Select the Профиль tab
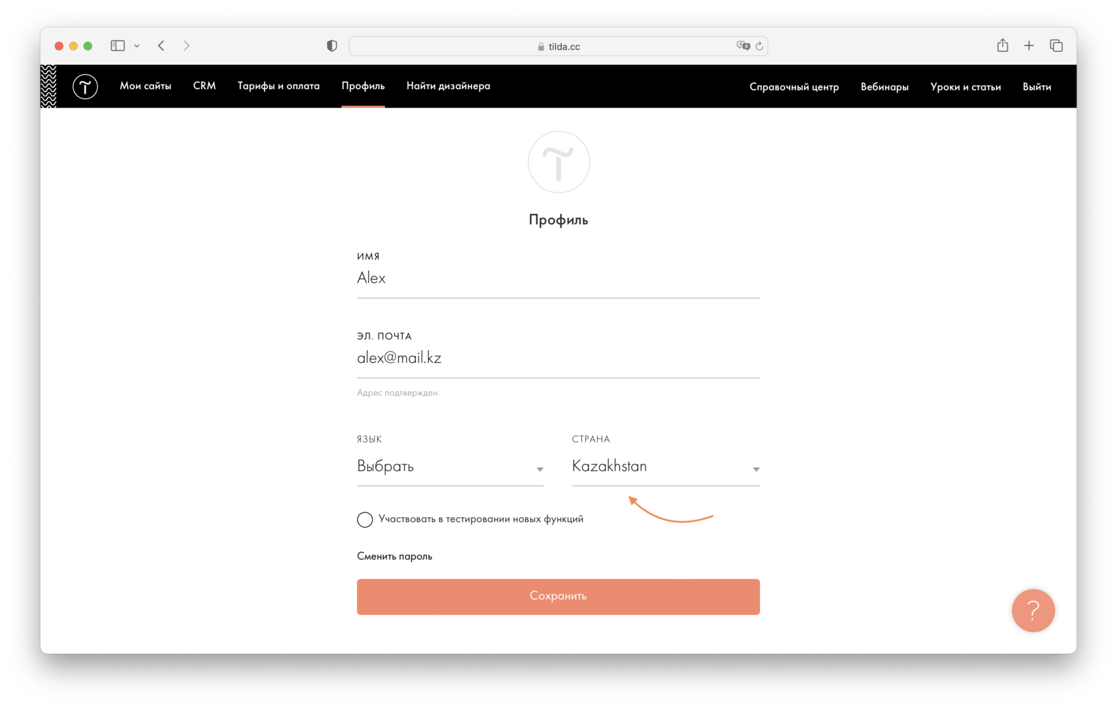 [363, 86]
